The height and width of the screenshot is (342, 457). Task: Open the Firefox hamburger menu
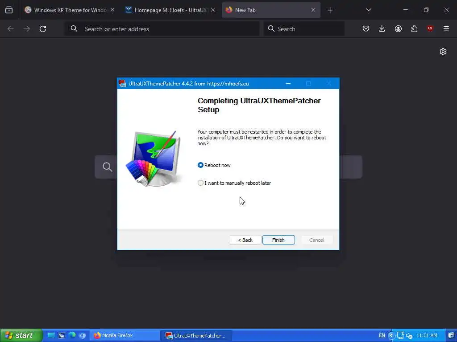[x=446, y=28]
